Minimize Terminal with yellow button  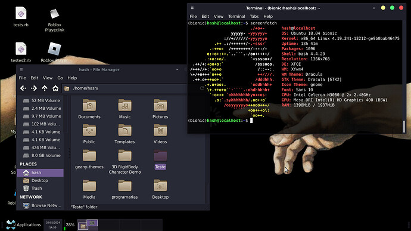[383, 8]
